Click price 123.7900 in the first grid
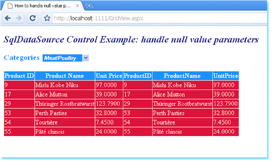The image size is (275, 162). (x=108, y=104)
